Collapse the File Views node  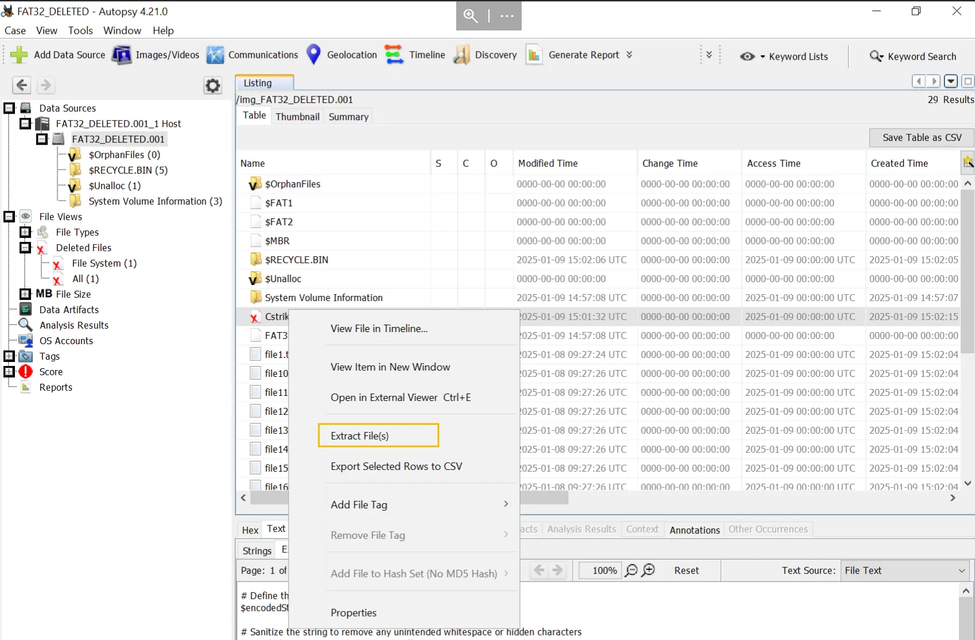[x=9, y=217]
